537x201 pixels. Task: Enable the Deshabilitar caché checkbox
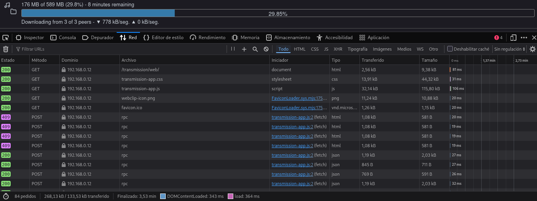click(450, 49)
